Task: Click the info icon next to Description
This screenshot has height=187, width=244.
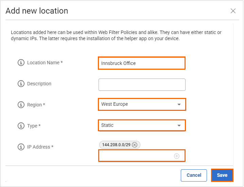Action: point(21,84)
